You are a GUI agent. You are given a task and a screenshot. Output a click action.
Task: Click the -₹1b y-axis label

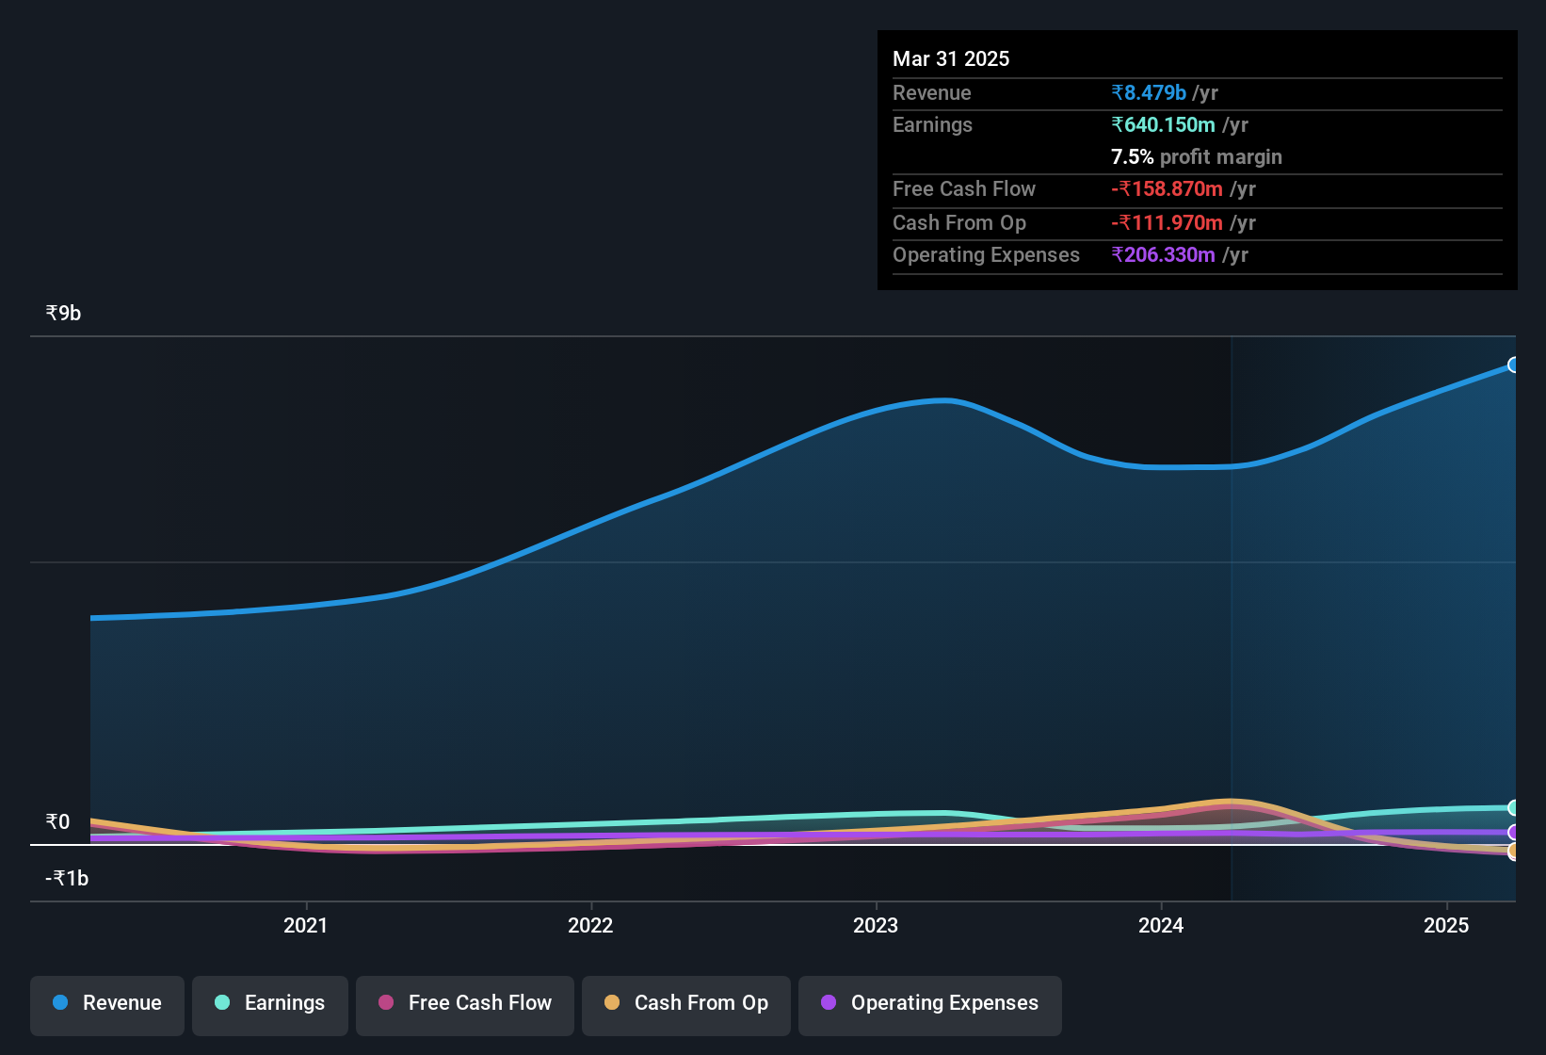pyautogui.click(x=67, y=878)
